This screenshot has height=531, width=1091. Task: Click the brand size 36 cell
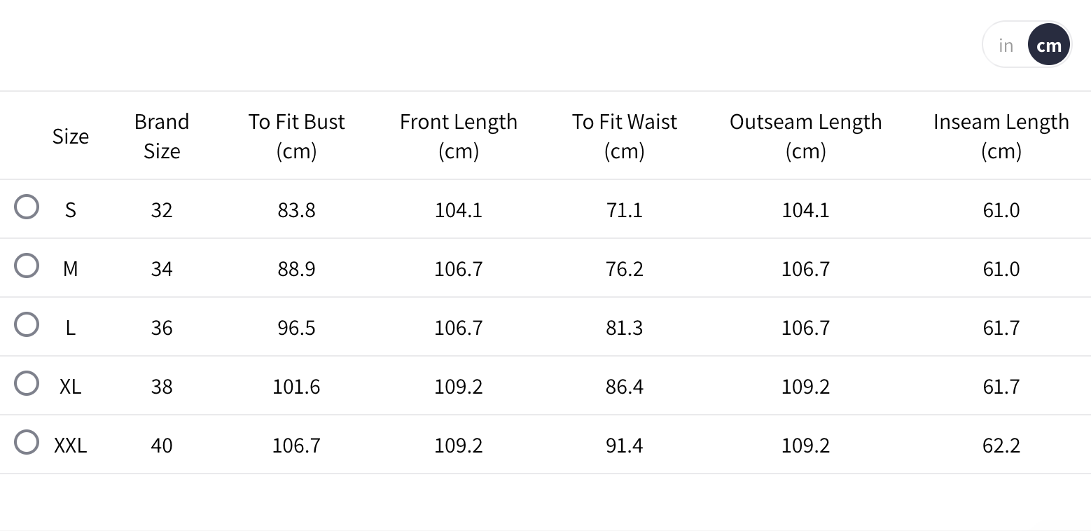click(x=162, y=327)
